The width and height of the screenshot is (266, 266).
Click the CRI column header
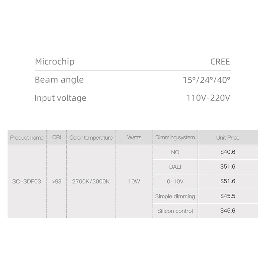click(57, 138)
